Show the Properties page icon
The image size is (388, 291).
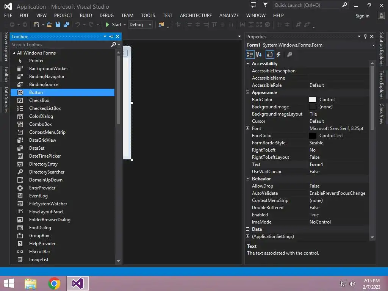pos(270,55)
